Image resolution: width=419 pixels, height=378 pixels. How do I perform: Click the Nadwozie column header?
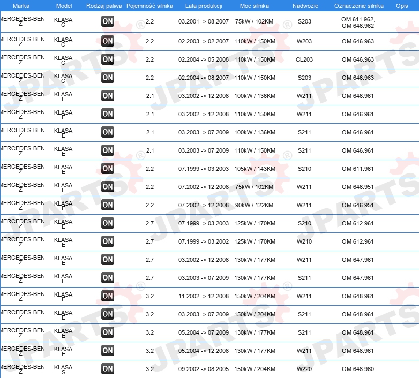(305, 6)
